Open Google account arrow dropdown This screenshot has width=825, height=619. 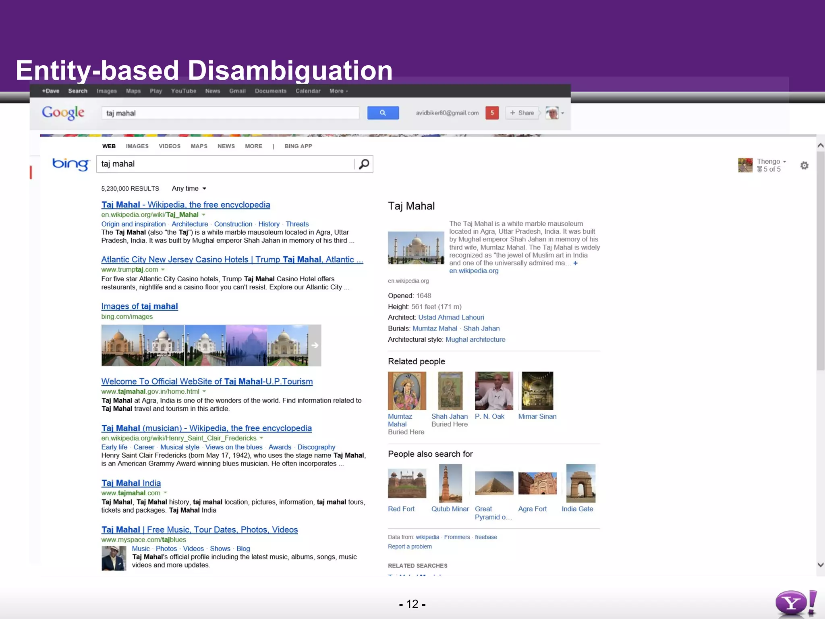point(563,113)
